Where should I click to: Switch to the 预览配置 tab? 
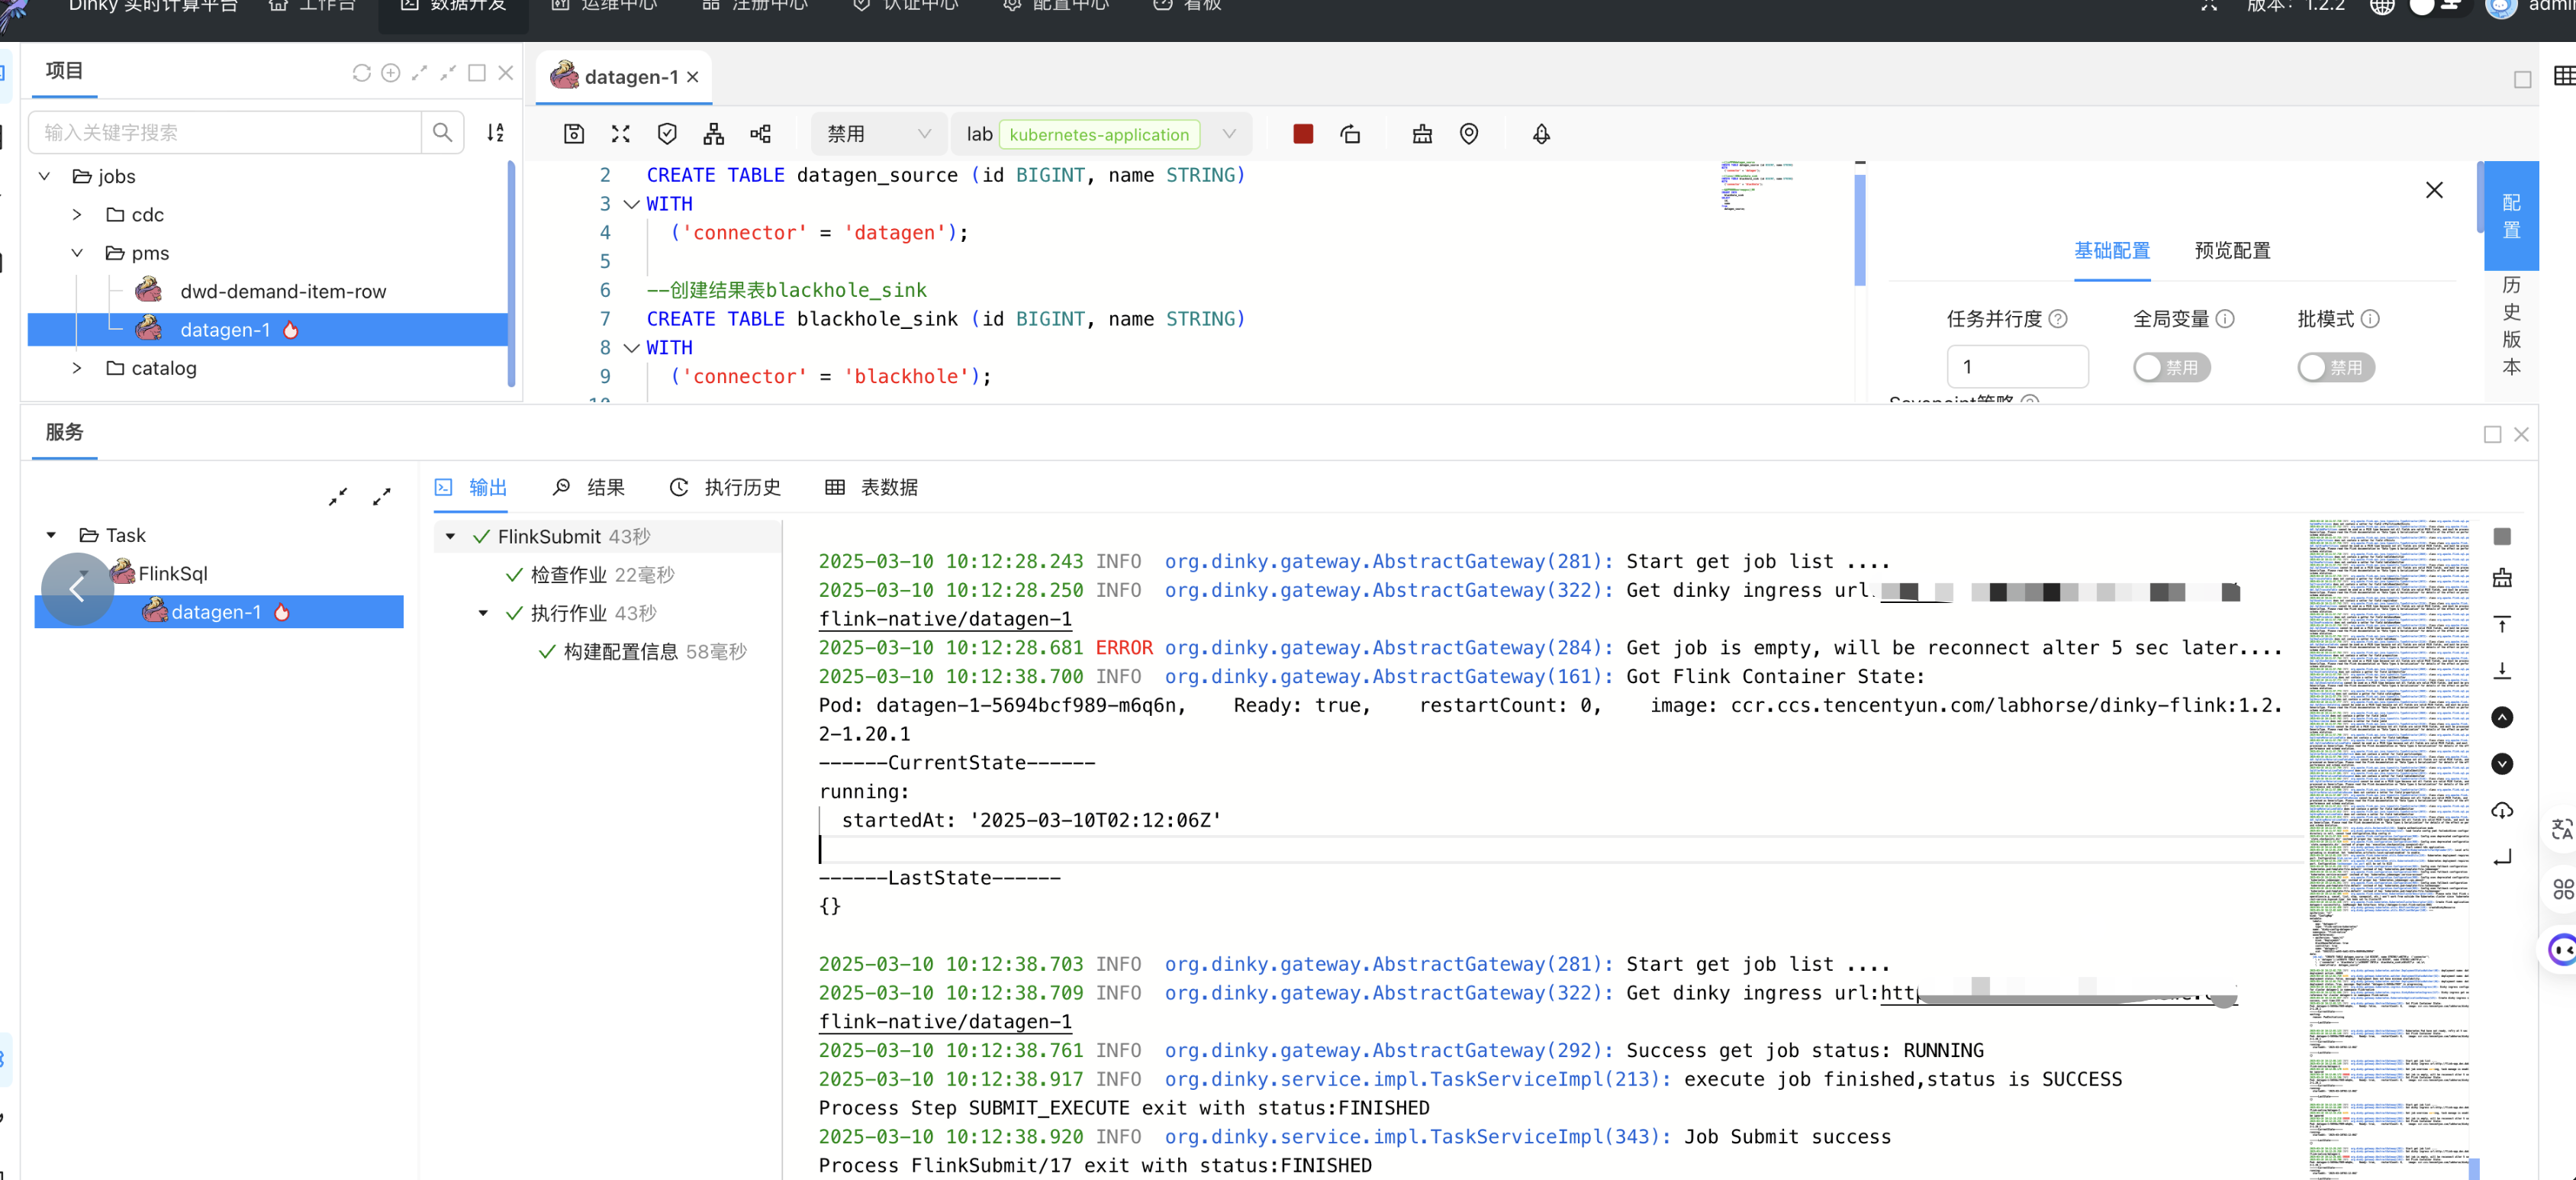[x=2231, y=250]
